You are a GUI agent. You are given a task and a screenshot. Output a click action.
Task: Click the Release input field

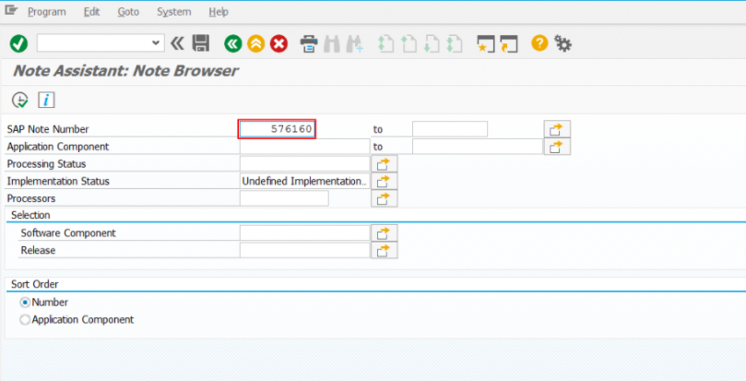click(304, 250)
